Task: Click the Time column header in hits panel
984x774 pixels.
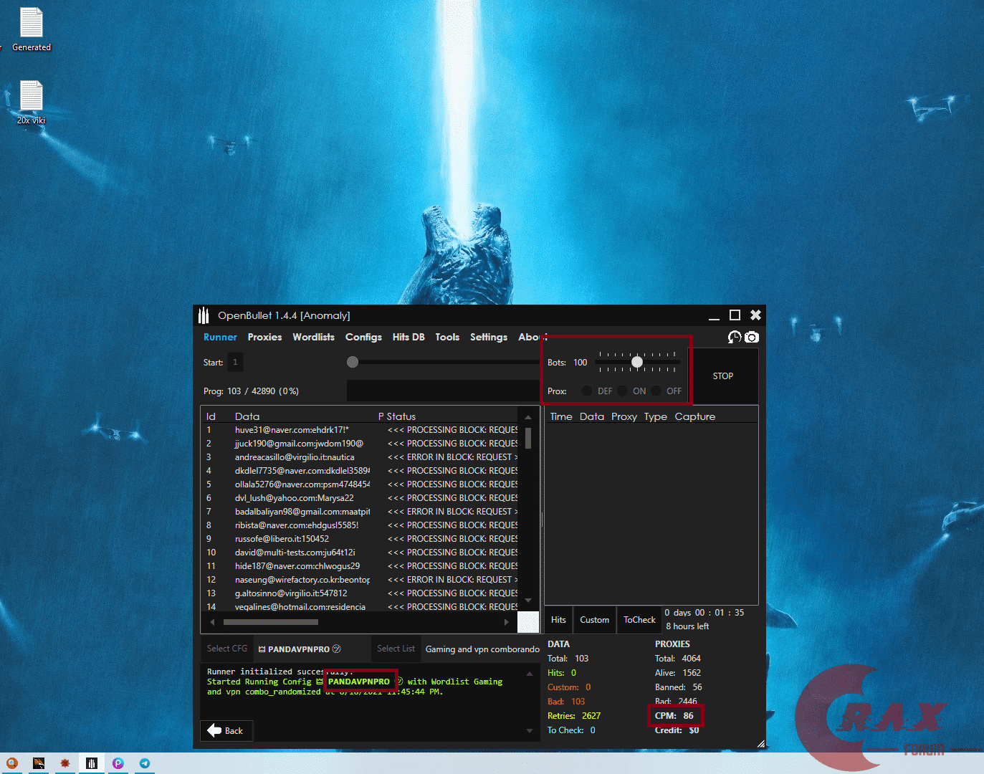Action: click(x=561, y=416)
